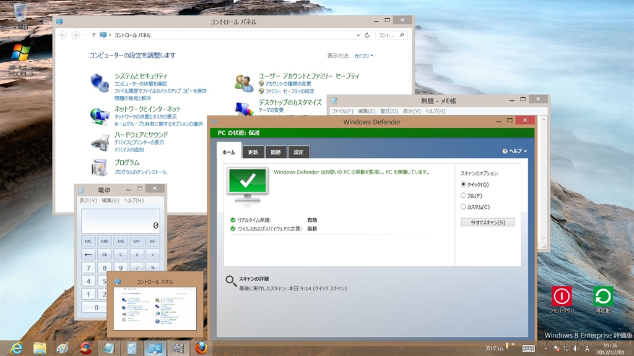
Task: Click the green Restart desktop shortcut
Action: click(x=603, y=300)
